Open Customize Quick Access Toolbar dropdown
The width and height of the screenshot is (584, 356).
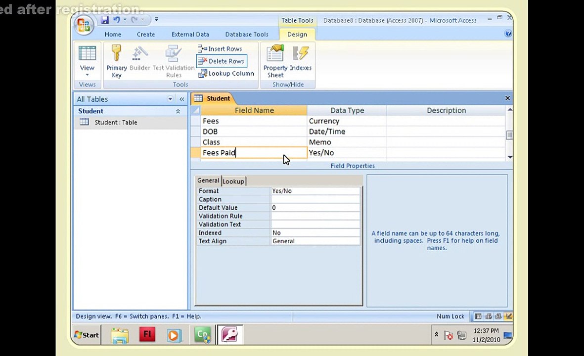[156, 19]
